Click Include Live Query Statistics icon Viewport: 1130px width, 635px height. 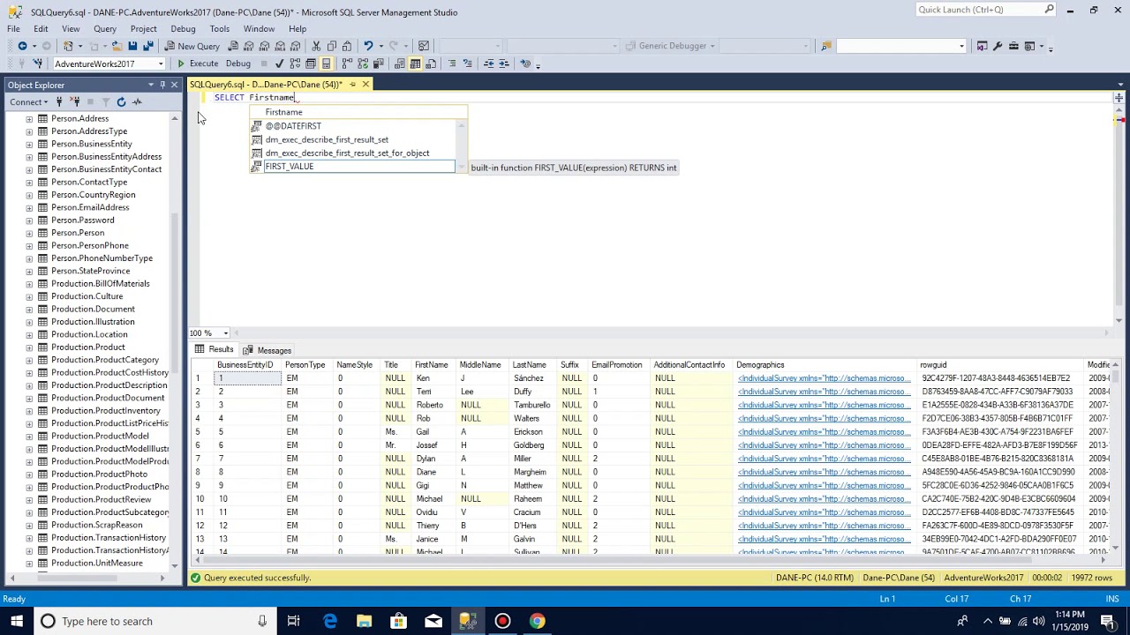point(362,63)
